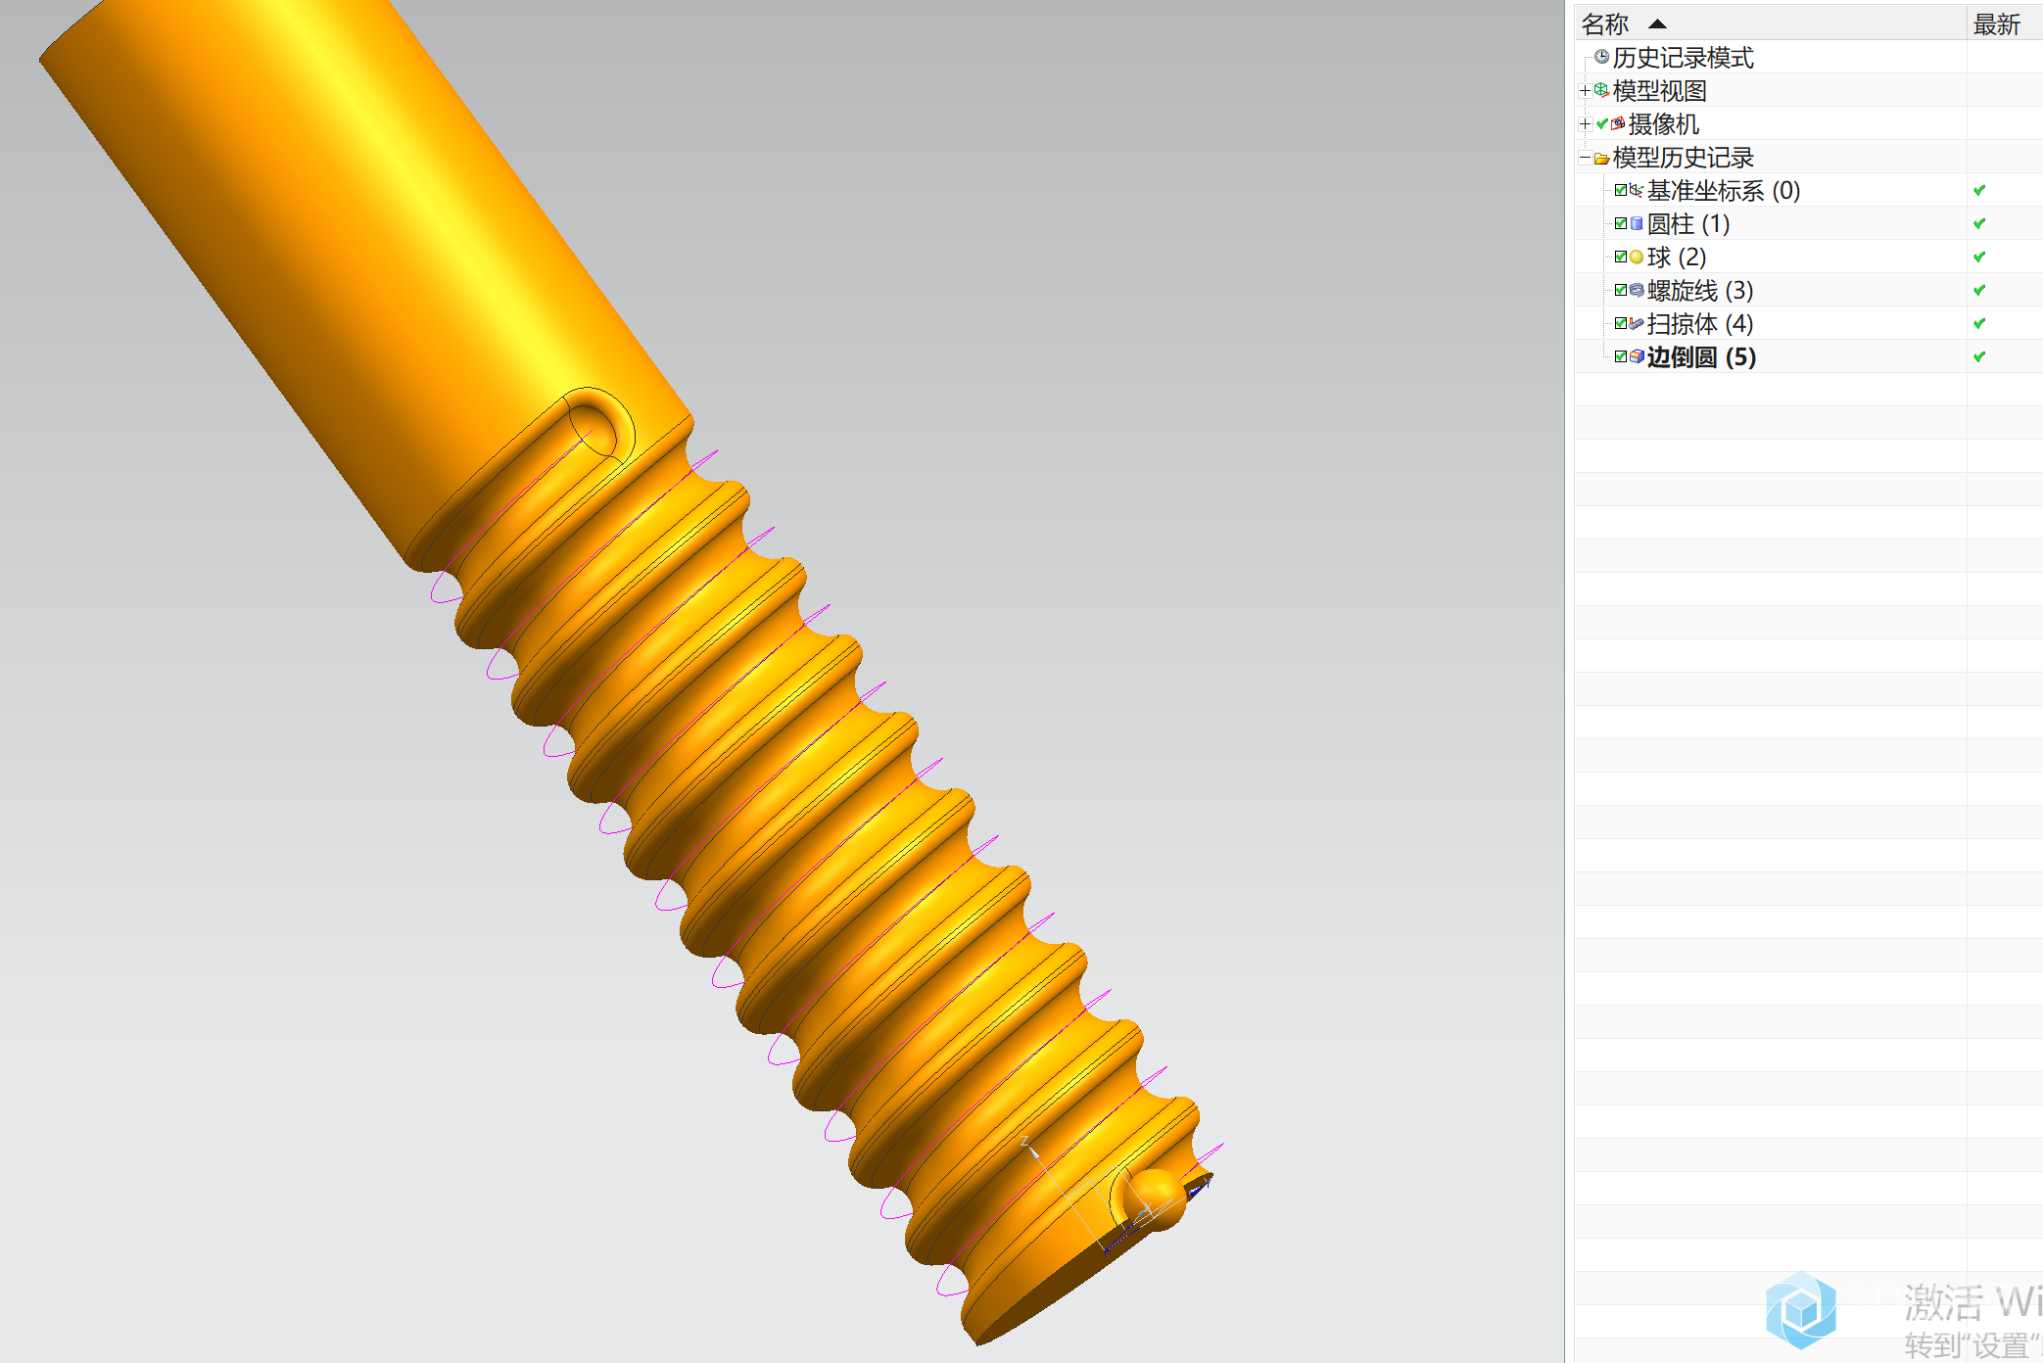
Task: Toggle checkbox for 扫掠体 (4)
Action: pyautogui.click(x=1621, y=323)
